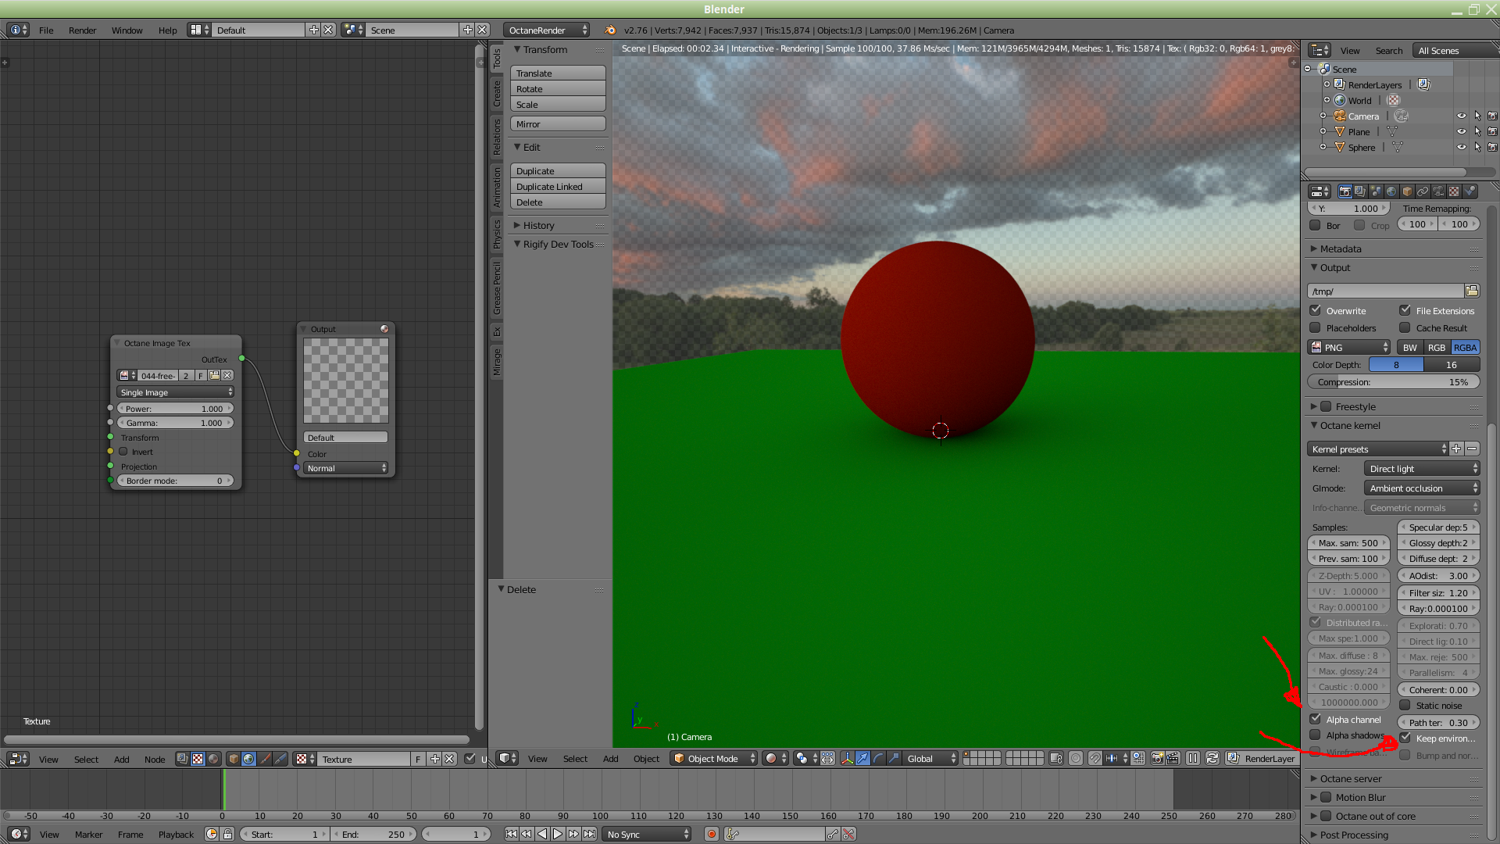Image resolution: width=1500 pixels, height=844 pixels.
Task: Open the Object properties cube tab
Action: click(x=1407, y=191)
